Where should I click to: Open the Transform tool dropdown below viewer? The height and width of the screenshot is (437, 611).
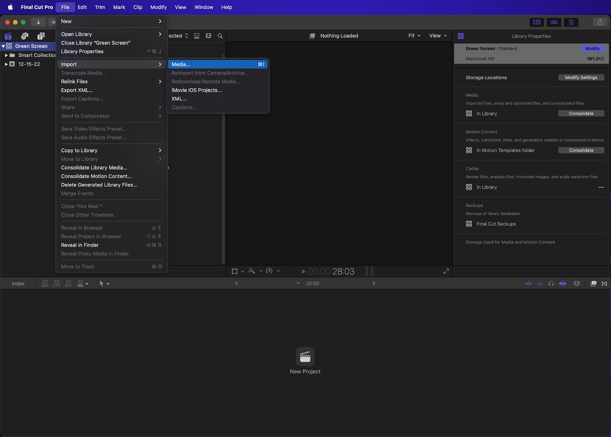[x=238, y=271]
